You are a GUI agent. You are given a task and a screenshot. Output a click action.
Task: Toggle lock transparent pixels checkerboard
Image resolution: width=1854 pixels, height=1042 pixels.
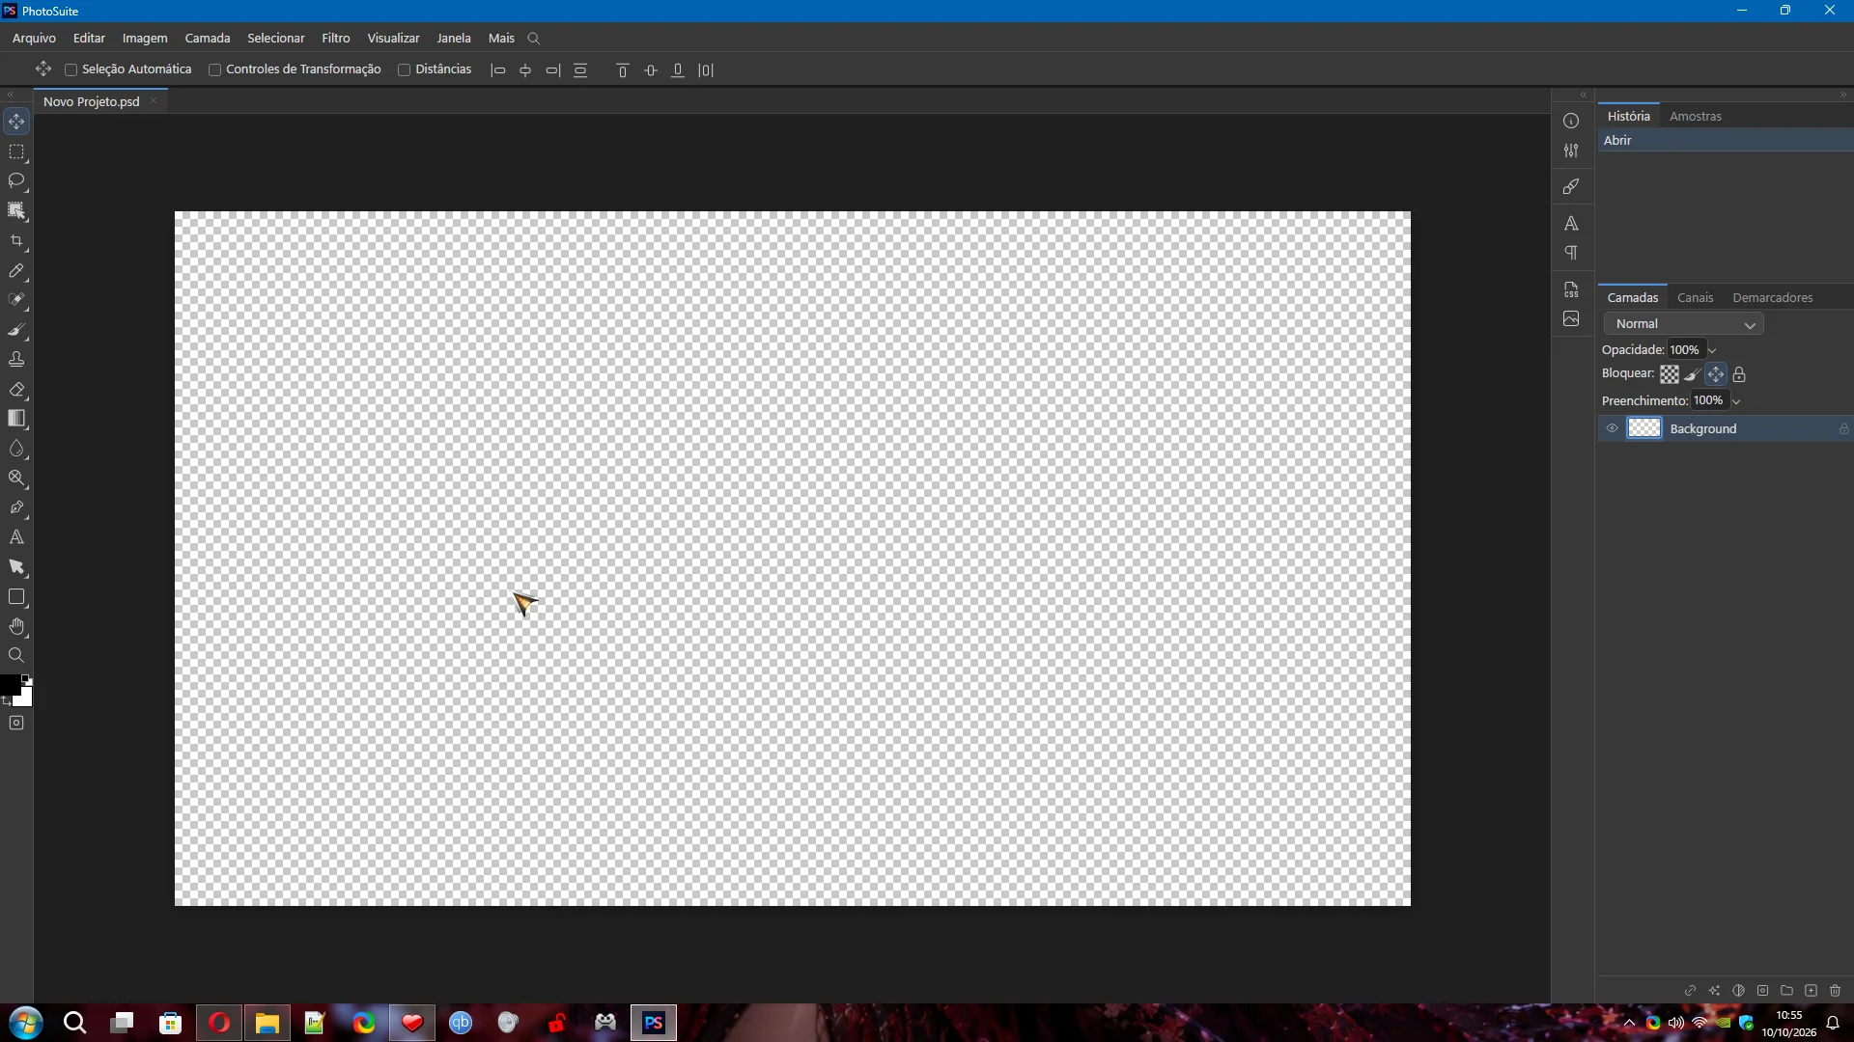[1670, 374]
